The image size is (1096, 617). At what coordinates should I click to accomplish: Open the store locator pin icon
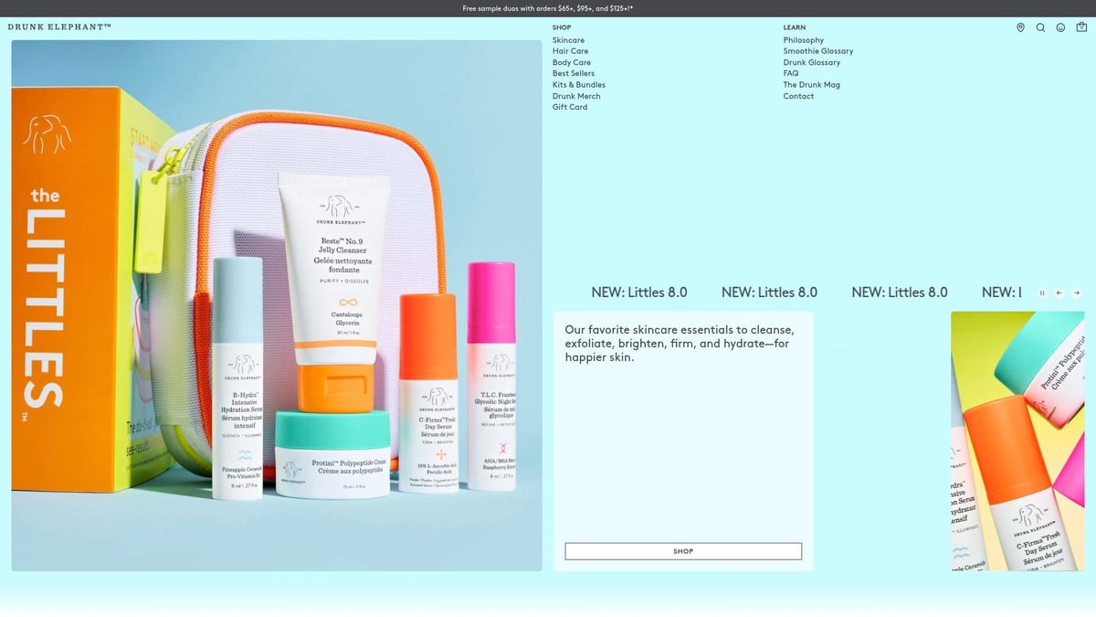click(1020, 27)
